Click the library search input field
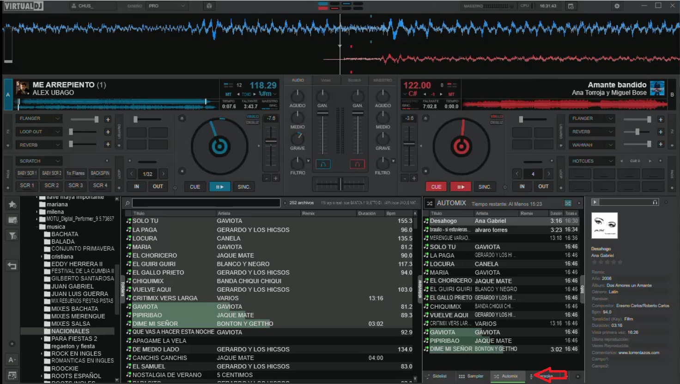 (x=206, y=203)
